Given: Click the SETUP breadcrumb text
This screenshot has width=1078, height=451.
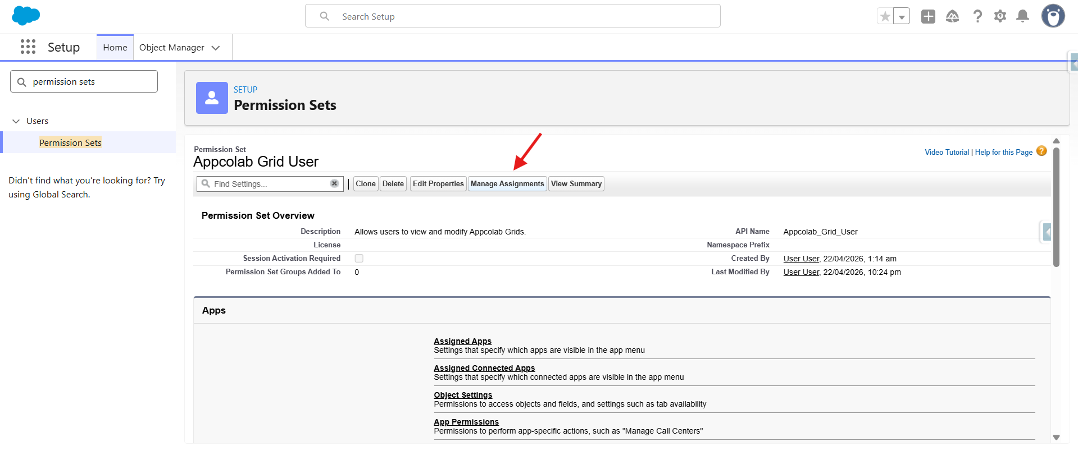Looking at the screenshot, I should (x=245, y=89).
